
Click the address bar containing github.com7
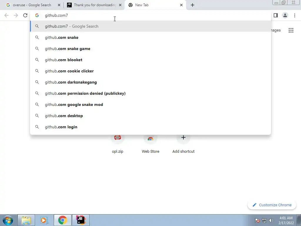pos(151,15)
